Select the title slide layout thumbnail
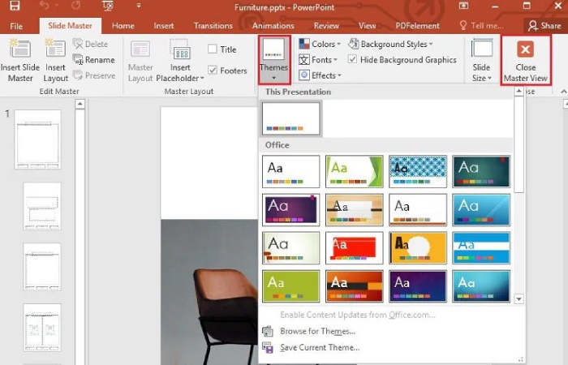This screenshot has height=365, width=568. tap(42, 206)
